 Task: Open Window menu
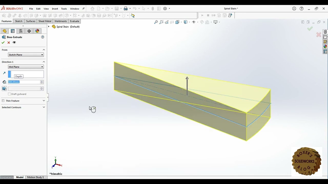tap(75, 9)
